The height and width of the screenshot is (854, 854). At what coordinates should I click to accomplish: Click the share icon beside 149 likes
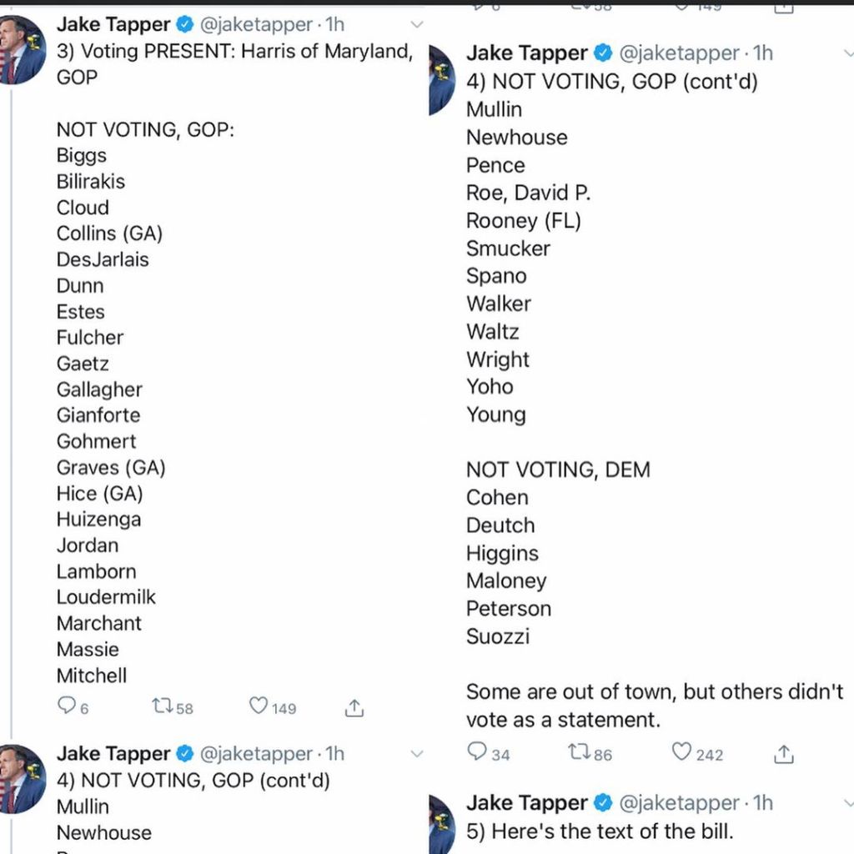[354, 708]
